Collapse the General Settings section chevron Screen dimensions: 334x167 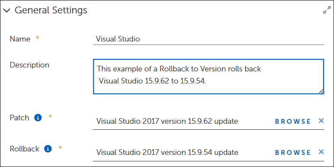tap(6, 10)
